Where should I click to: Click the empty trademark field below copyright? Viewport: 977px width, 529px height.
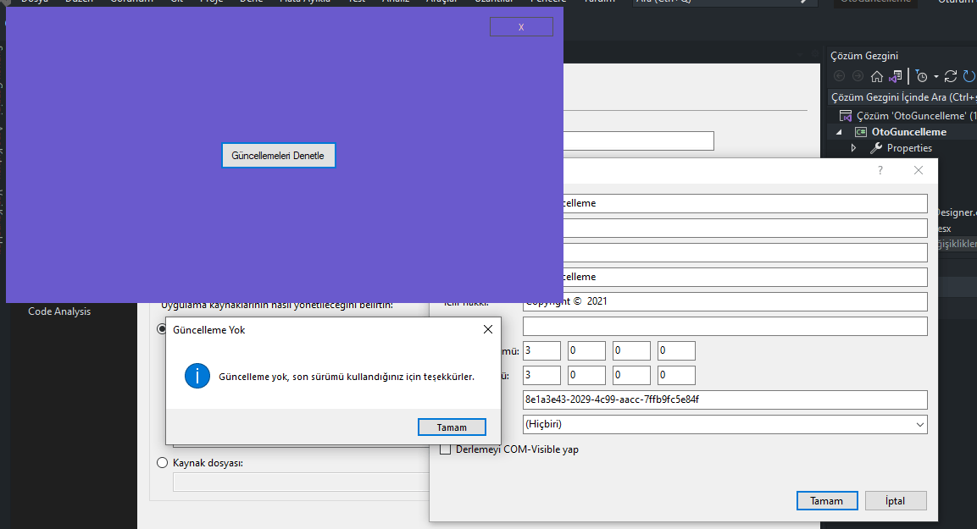click(x=724, y=326)
